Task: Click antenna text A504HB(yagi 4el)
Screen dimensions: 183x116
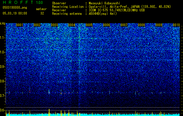Action: pos(103,14)
